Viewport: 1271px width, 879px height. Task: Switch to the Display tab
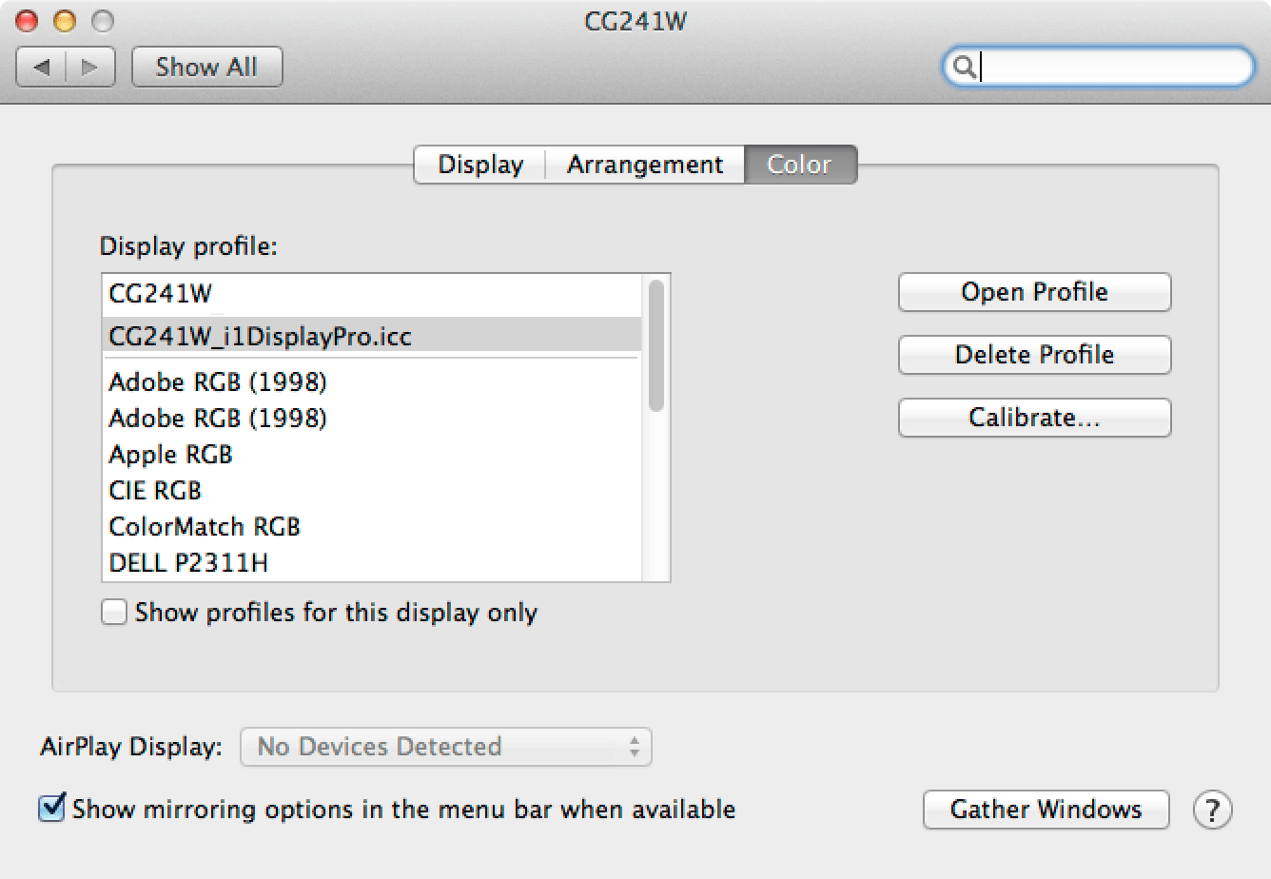(x=479, y=165)
